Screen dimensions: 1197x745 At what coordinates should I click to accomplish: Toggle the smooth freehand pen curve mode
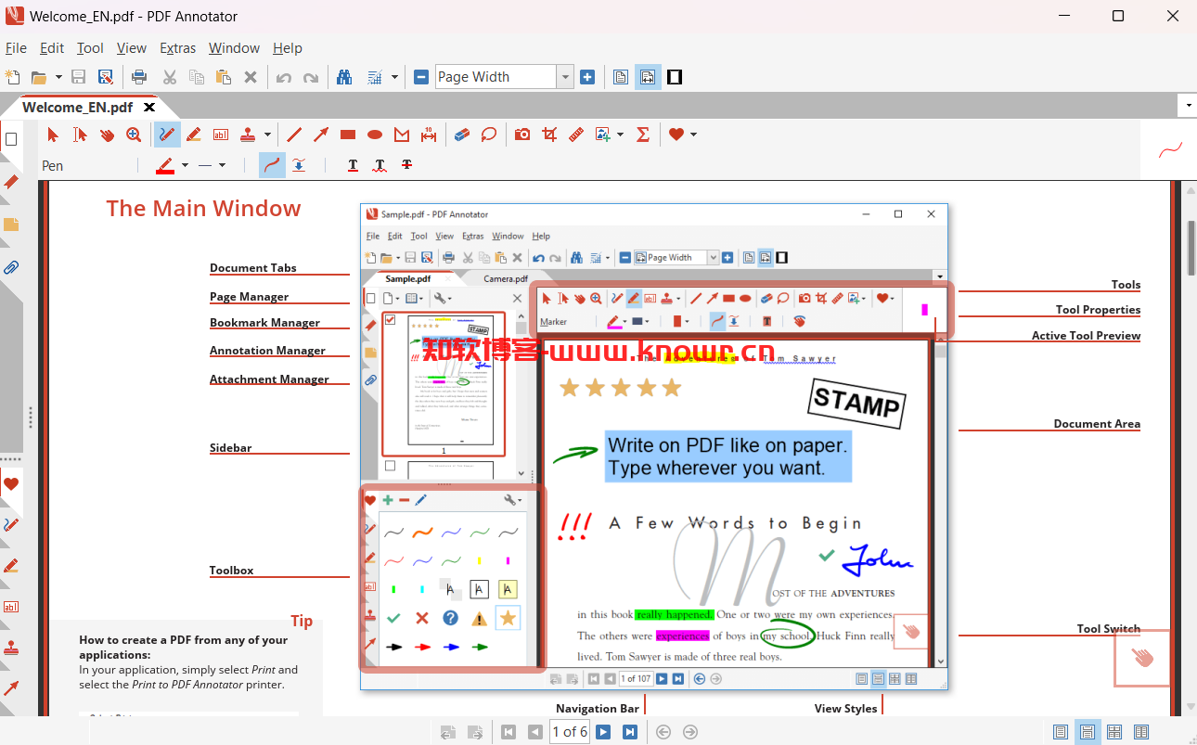[x=272, y=165]
